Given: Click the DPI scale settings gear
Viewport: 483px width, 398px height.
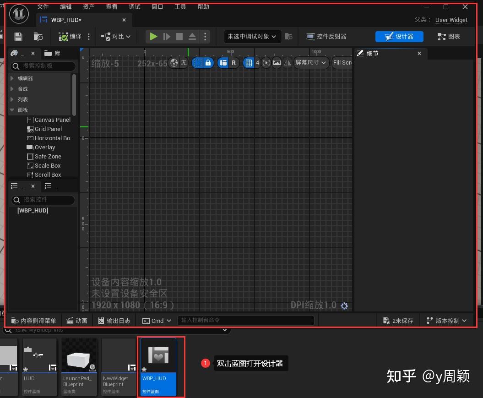Looking at the screenshot, I should point(344,306).
